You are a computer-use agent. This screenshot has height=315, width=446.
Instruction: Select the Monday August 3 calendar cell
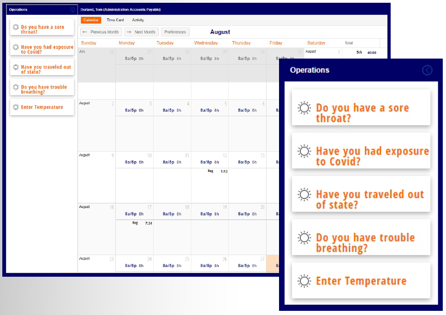pyautogui.click(x=134, y=125)
